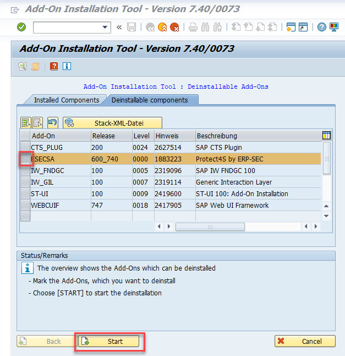Viewport: 345px width, 356px height.
Task: Collapse command field with double chevron
Action: coord(119,27)
